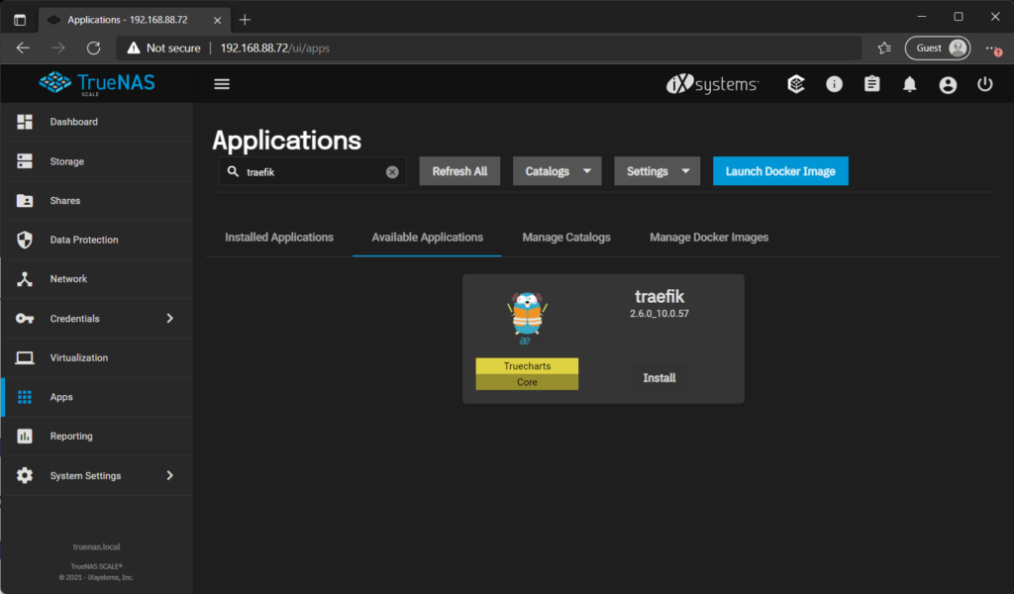Image resolution: width=1014 pixels, height=594 pixels.
Task: Open the task manager clipboard icon
Action: (871, 84)
